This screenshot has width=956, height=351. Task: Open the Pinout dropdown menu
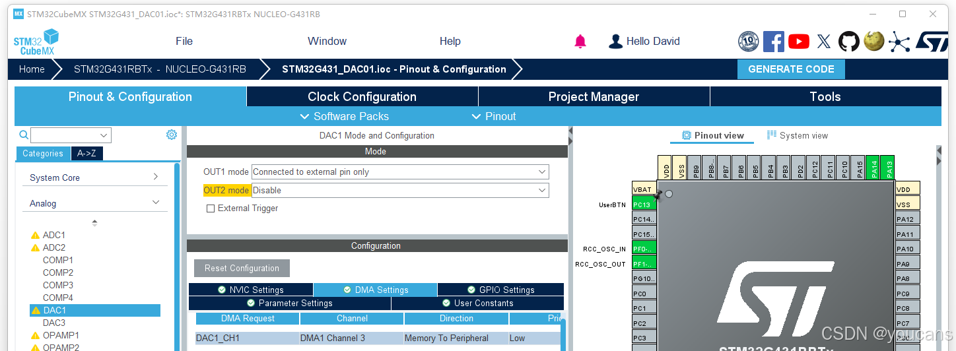coord(493,116)
